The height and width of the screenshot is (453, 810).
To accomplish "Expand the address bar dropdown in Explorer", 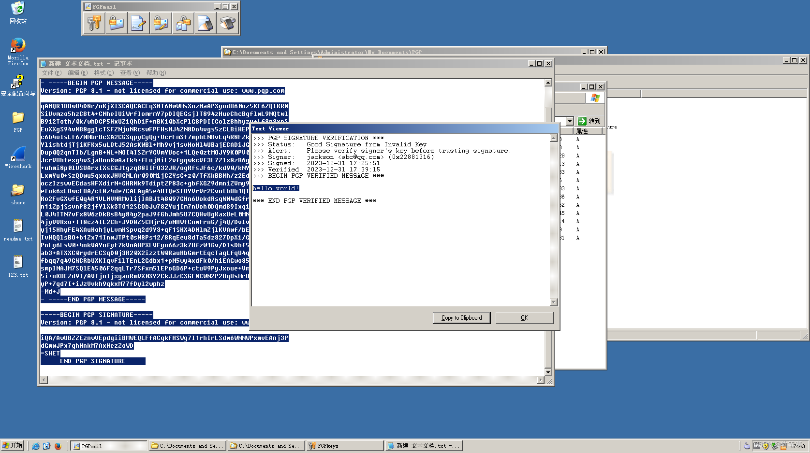I will coord(570,121).
